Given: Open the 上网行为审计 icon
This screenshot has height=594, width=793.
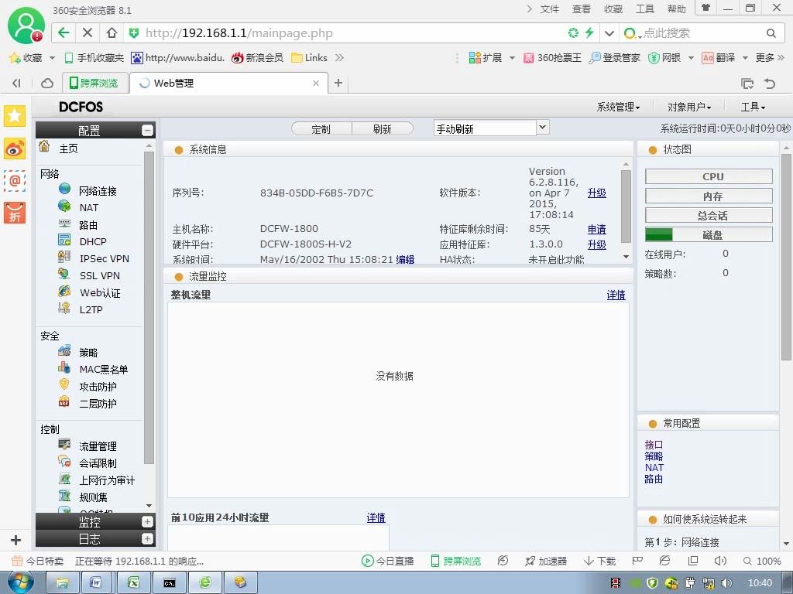Looking at the screenshot, I should point(65,478).
